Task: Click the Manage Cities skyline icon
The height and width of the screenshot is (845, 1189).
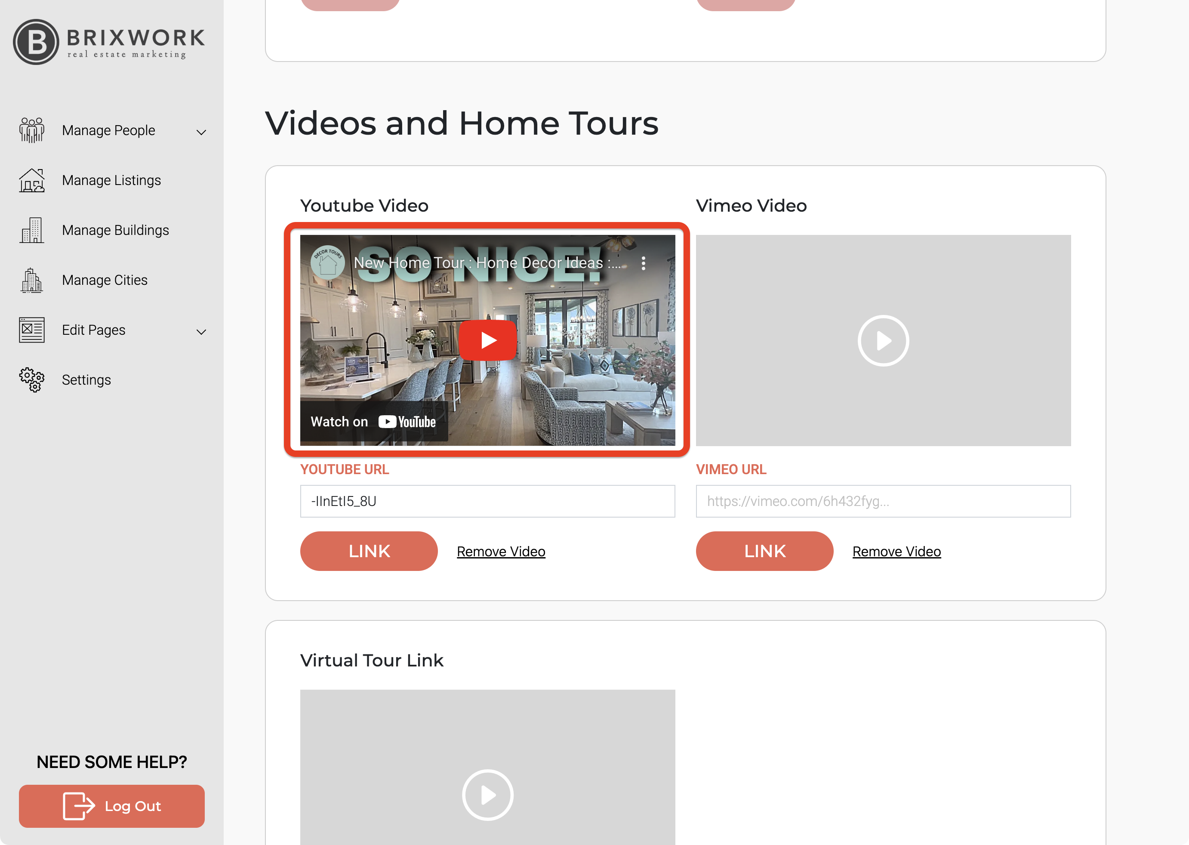Action: pos(32,280)
